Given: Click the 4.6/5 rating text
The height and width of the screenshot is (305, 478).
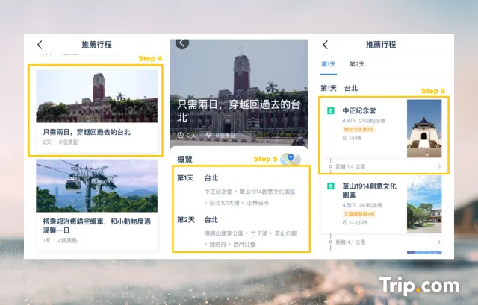Looking at the screenshot, I should point(349,121).
